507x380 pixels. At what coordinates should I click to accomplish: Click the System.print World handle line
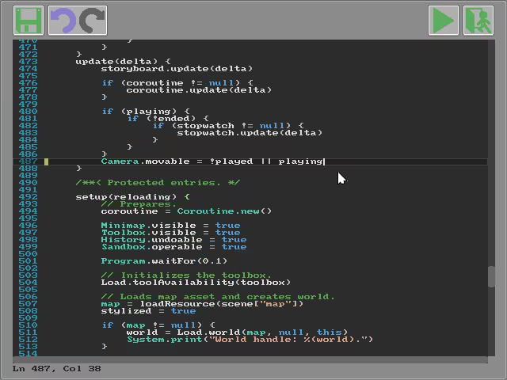click(250, 340)
